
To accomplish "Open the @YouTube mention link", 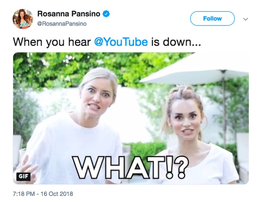I will coord(121,42).
